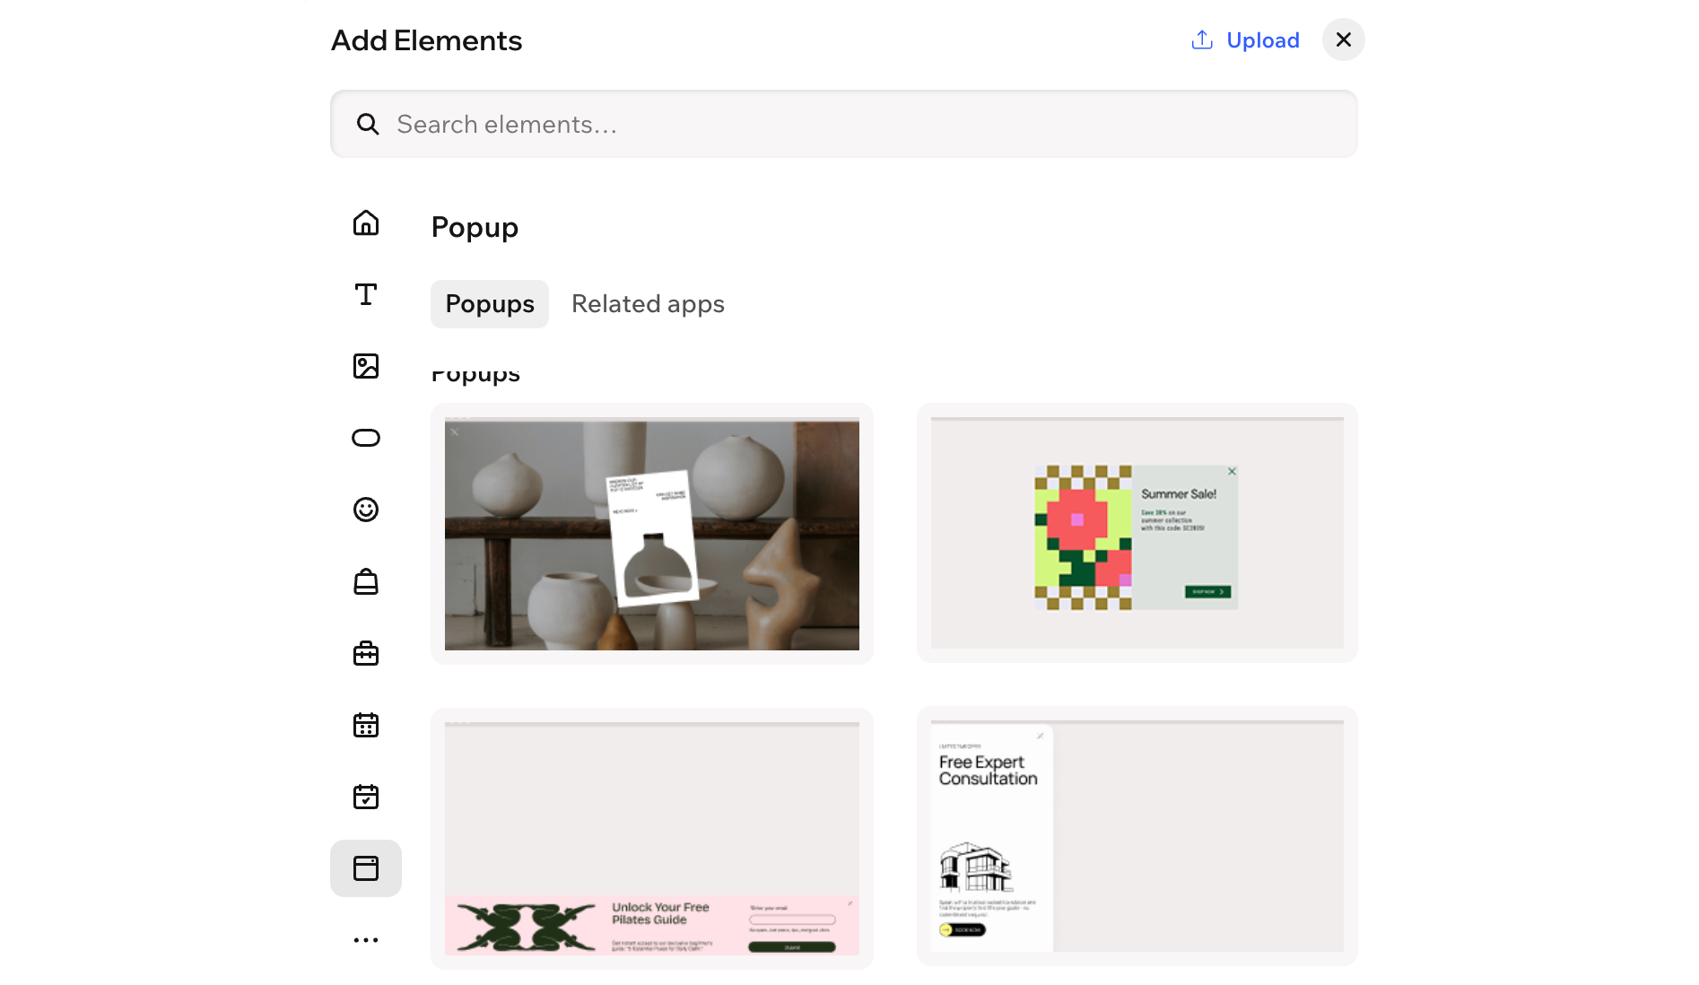Open the shopping bag Store icon
This screenshot has height=985, width=1699.
pos(366,581)
